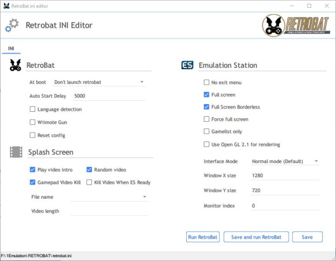Screen dimensions: 336x261
Task: Click the Window X size field
Action: (x=285, y=176)
